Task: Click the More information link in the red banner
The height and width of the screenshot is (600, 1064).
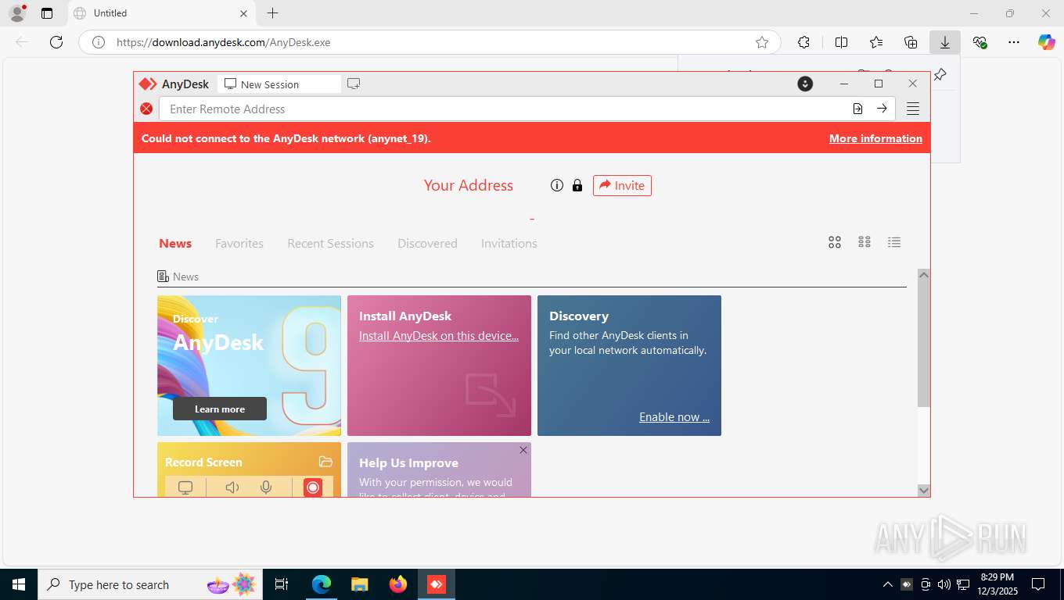Action: coord(875,138)
